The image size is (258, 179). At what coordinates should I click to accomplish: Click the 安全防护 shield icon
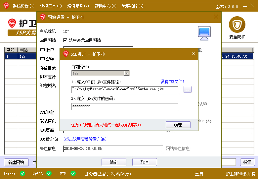point(237,25)
